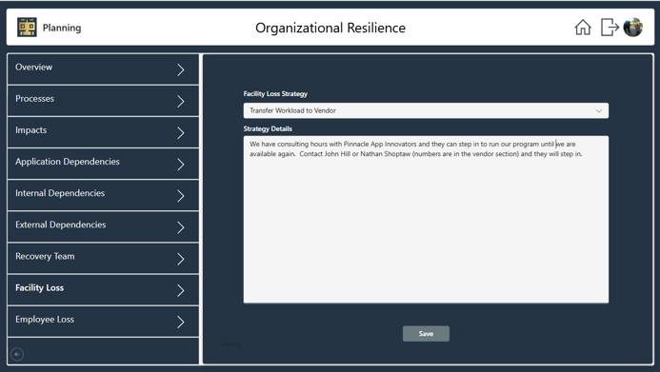Click the Facility Loss Strategy label

coord(275,94)
